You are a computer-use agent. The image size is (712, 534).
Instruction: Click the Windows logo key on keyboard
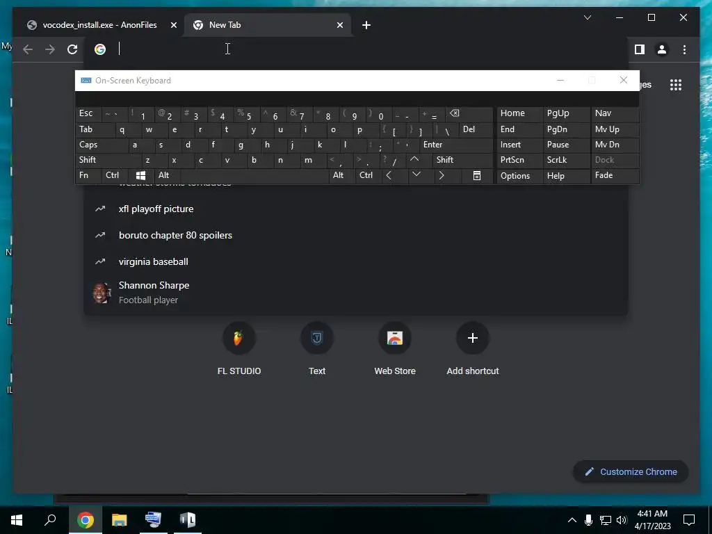pos(140,175)
